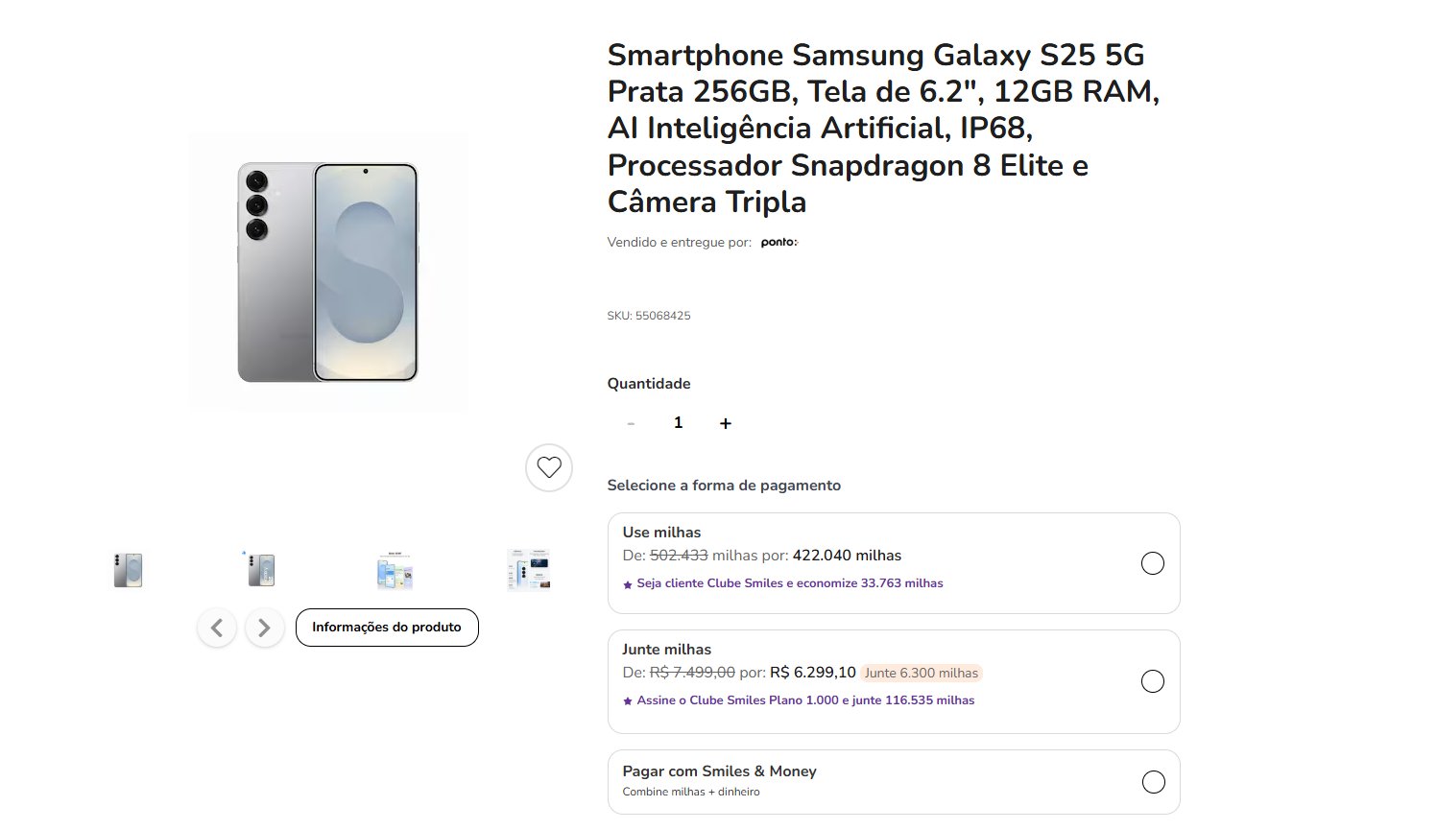This screenshot has width=1437, height=830.
Task: Decrease quantity with minus button
Action: click(631, 423)
